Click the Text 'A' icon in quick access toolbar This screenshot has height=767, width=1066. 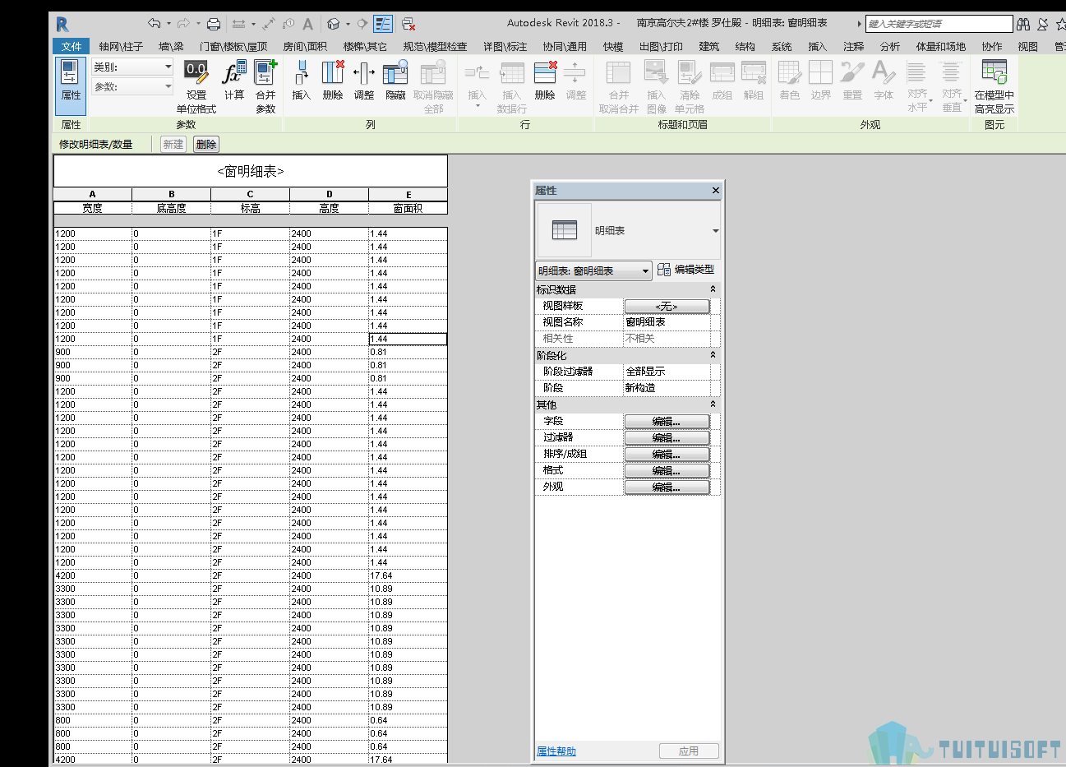(x=307, y=24)
